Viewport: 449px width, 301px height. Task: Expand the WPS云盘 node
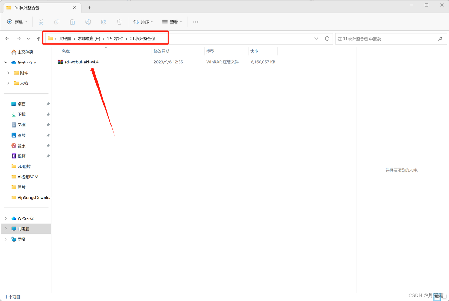click(6, 218)
